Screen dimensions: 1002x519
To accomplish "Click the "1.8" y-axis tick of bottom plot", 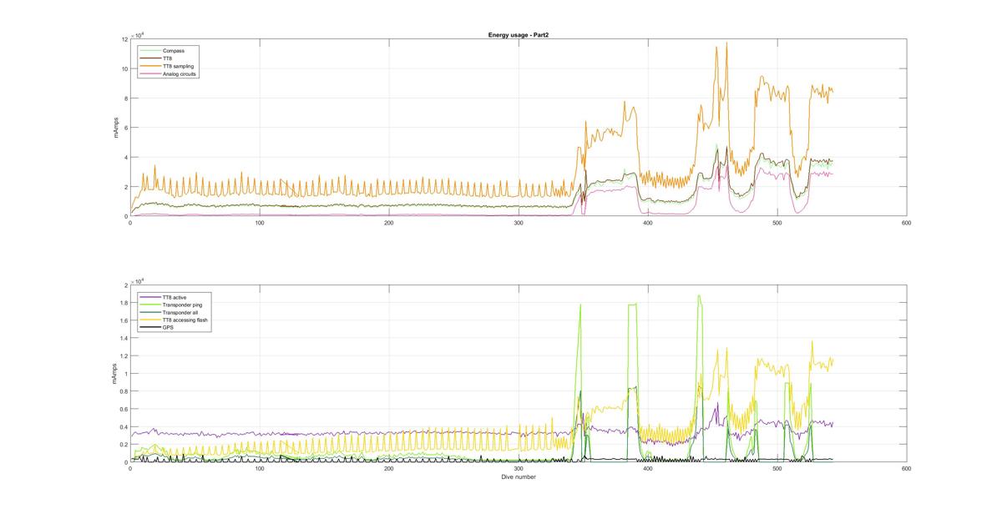I will pos(124,303).
